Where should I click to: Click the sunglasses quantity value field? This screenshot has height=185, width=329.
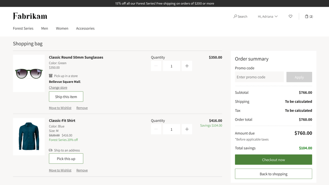[x=171, y=66]
